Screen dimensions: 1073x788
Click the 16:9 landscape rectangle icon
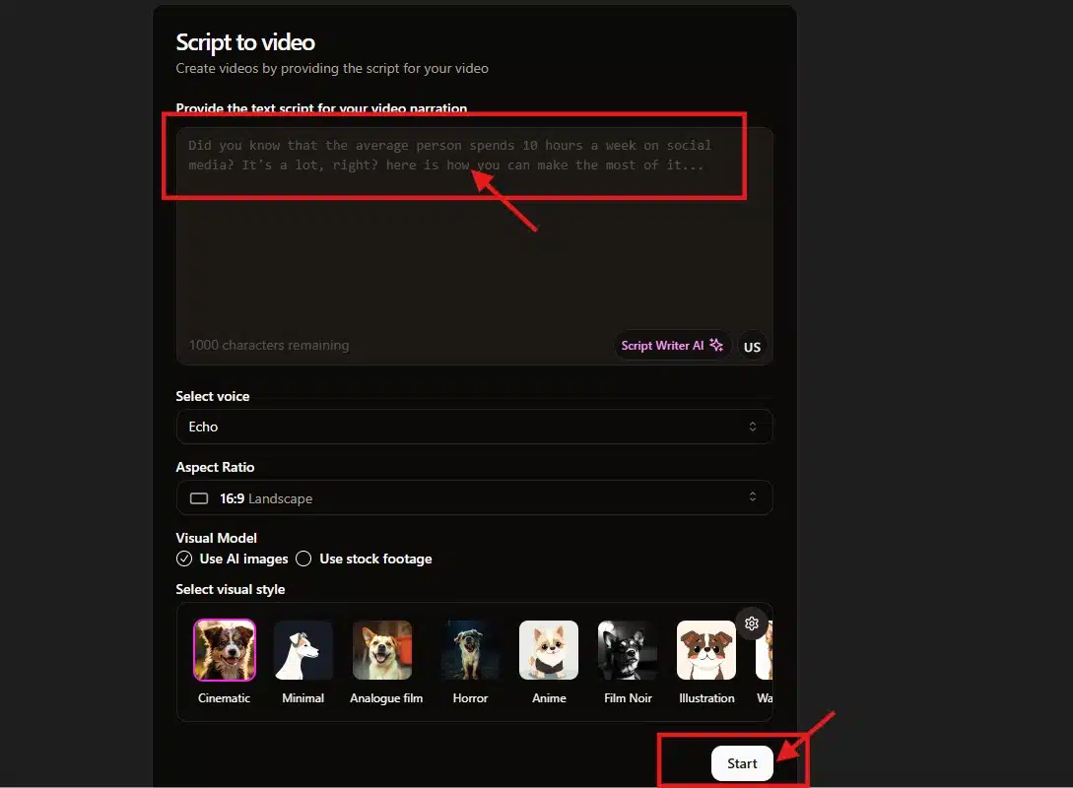pos(199,498)
